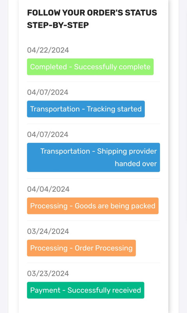
Task: Click the Follow Your Order's Status heading
Action: [92, 19]
